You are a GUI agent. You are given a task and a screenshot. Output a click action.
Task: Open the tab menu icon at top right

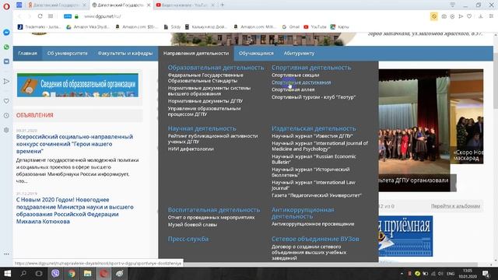point(453,5)
